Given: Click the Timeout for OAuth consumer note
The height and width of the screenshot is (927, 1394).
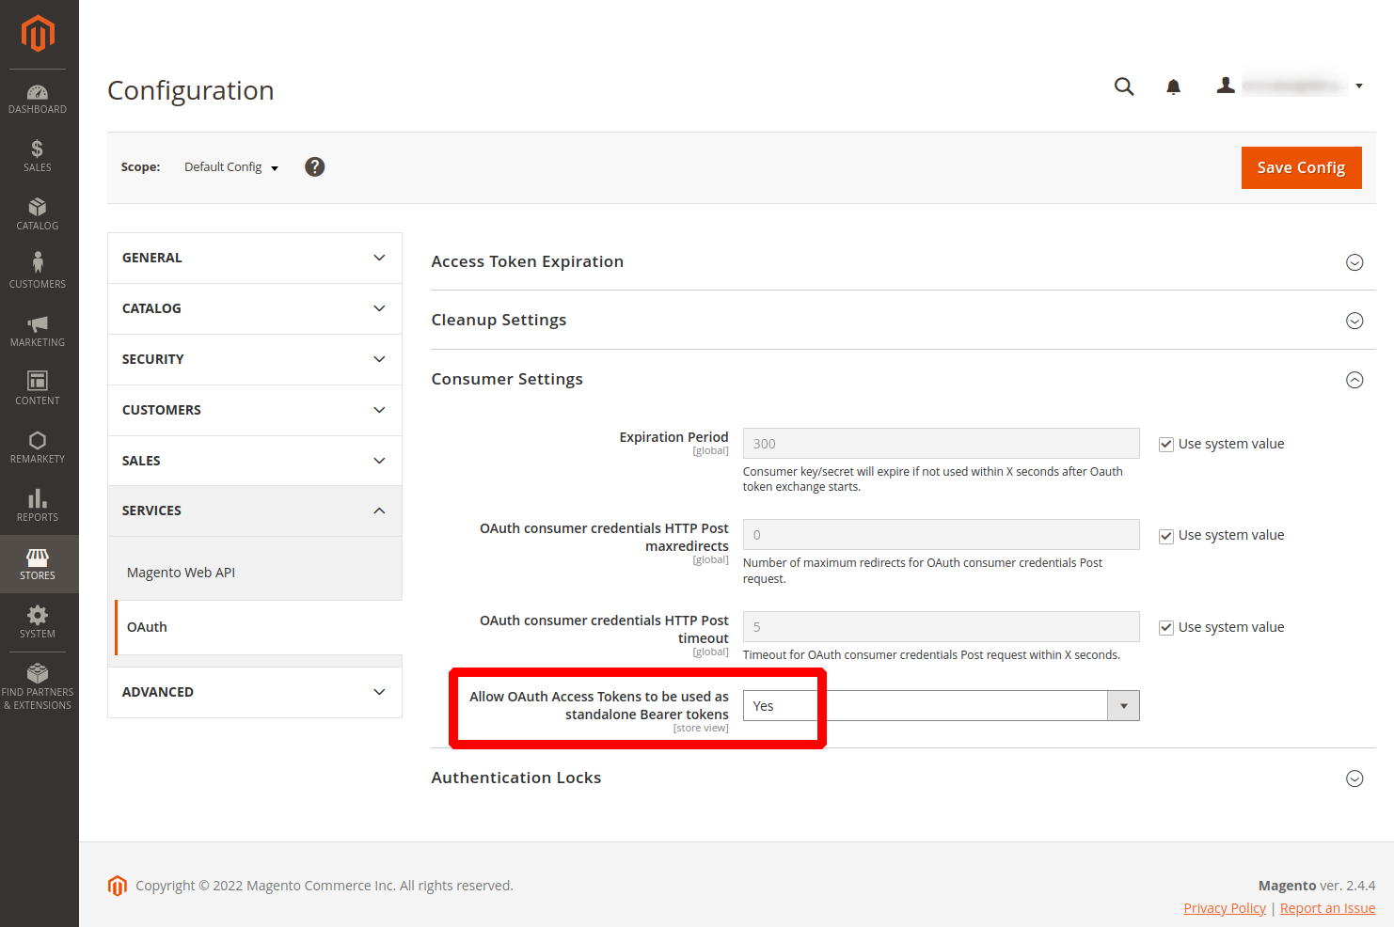Looking at the screenshot, I should tap(931, 655).
